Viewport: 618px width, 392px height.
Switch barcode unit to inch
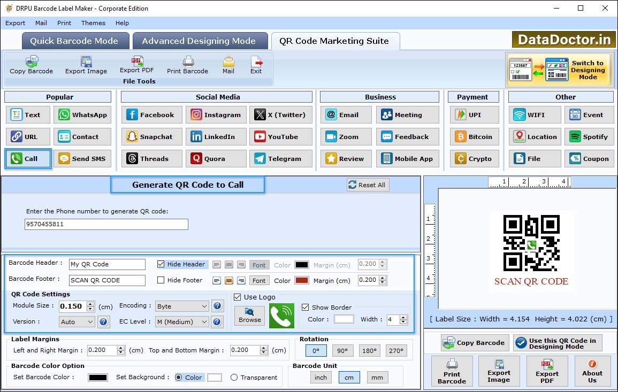pyautogui.click(x=321, y=378)
